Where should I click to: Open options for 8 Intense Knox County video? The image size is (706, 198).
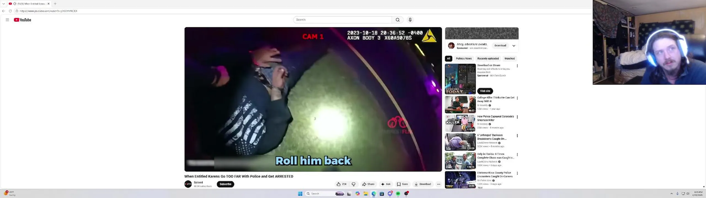pos(517,173)
